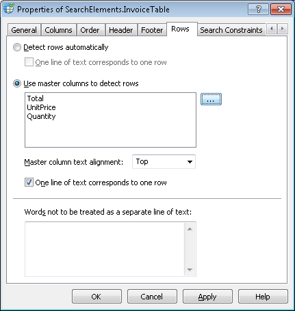
Task: Click the application icon in title bar
Action: point(9,9)
